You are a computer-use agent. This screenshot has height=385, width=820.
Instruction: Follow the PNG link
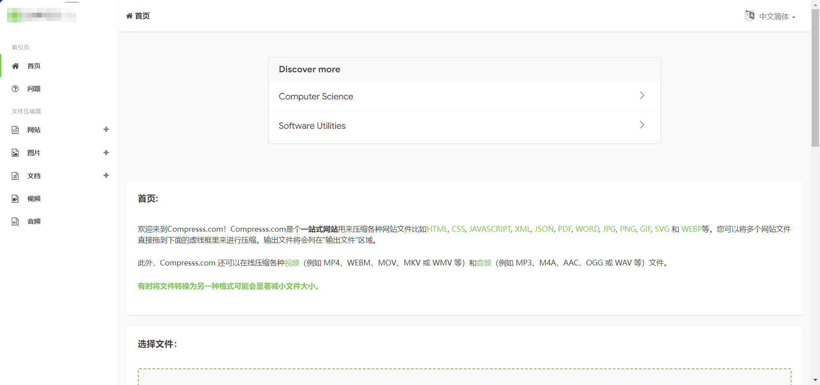coord(627,229)
